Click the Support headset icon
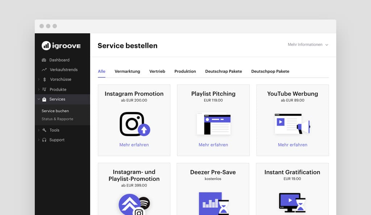Screen dimensions: 371x215 point(44,140)
